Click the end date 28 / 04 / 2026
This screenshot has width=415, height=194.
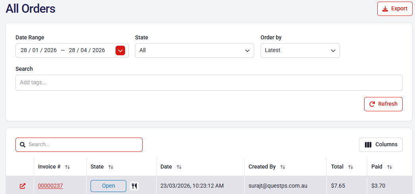click(87, 50)
